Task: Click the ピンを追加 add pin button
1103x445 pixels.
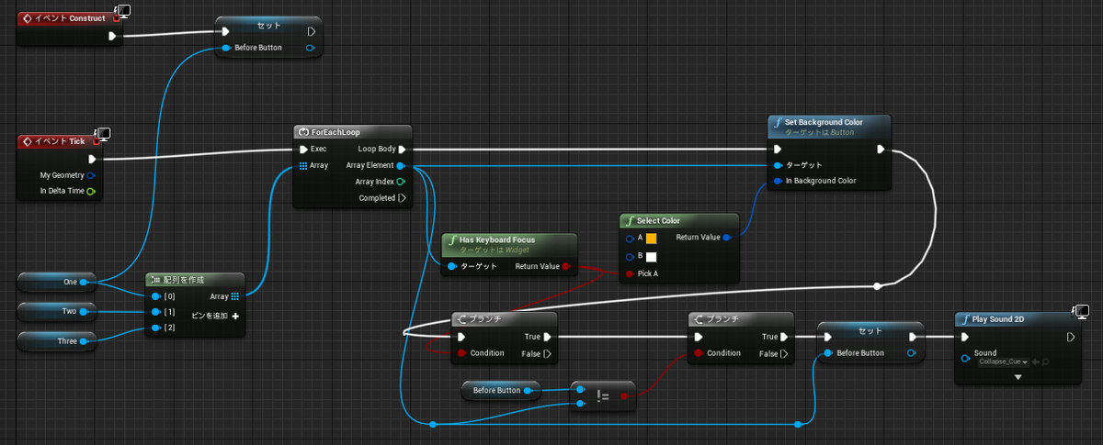Action: coord(214,316)
